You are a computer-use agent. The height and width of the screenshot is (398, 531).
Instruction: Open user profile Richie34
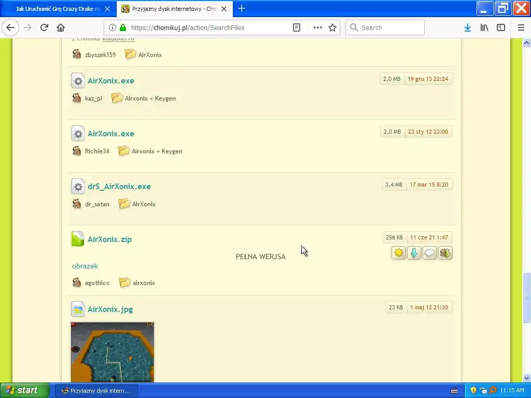97,151
